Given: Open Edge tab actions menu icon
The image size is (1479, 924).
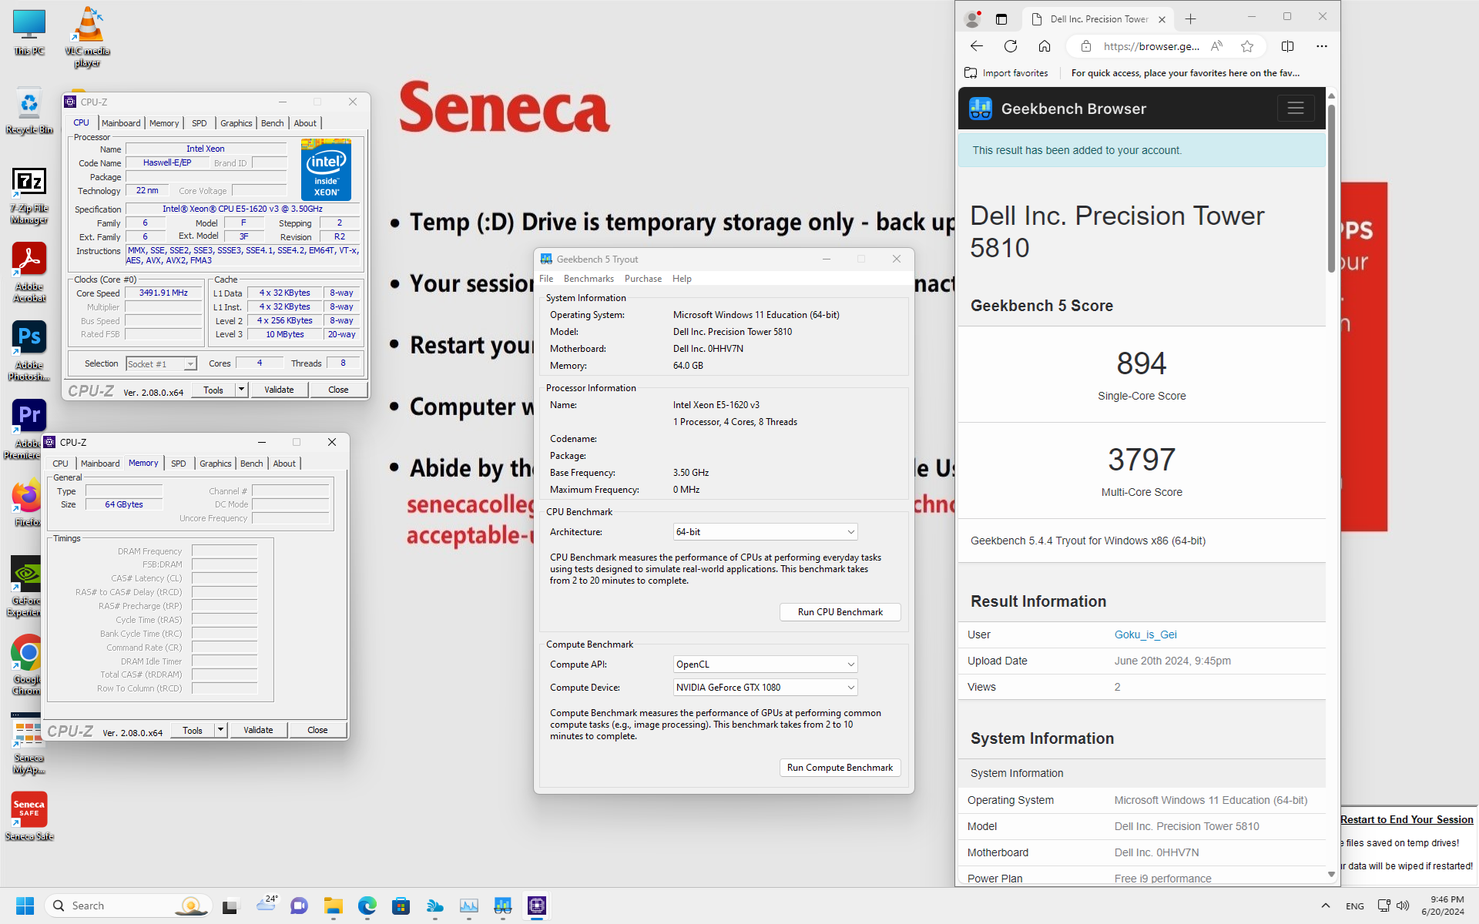Looking at the screenshot, I should (x=1001, y=19).
